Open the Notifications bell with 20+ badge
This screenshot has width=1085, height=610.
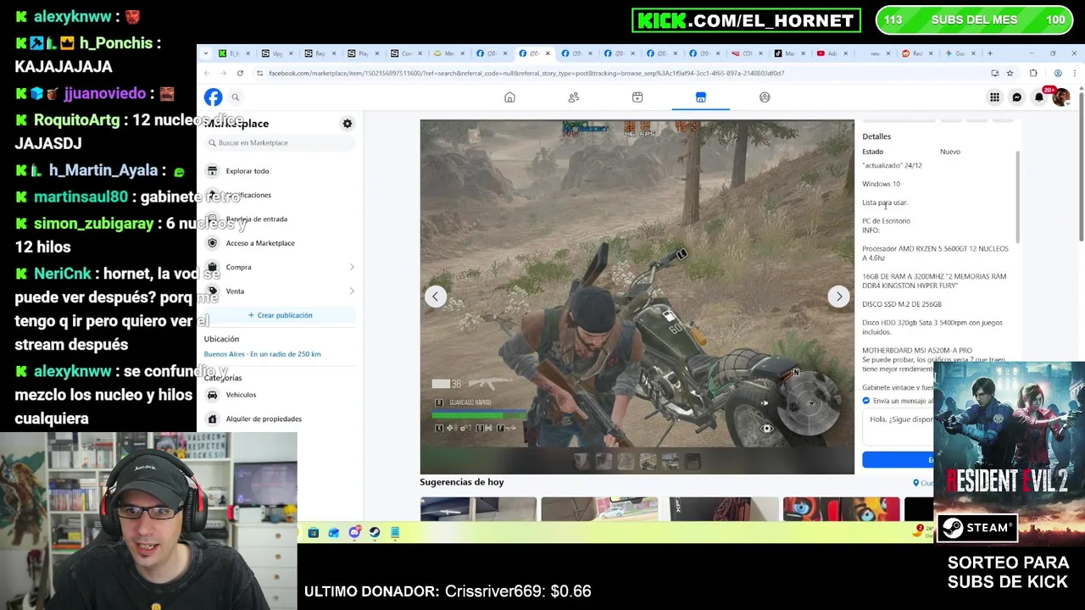pyautogui.click(x=1039, y=97)
